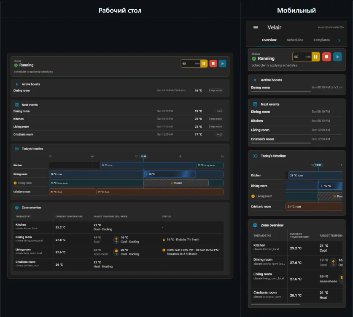Viewport: 353px width, 317px height.
Task: Open the hamburger menu next to Velair
Action: (x=256, y=28)
